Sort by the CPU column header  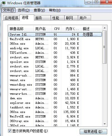56,29
